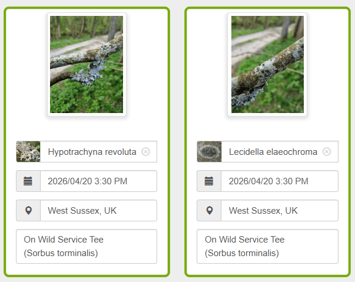Clear the Hypotrachyna revoluta species name
The width and height of the screenshot is (355, 282).
(146, 152)
